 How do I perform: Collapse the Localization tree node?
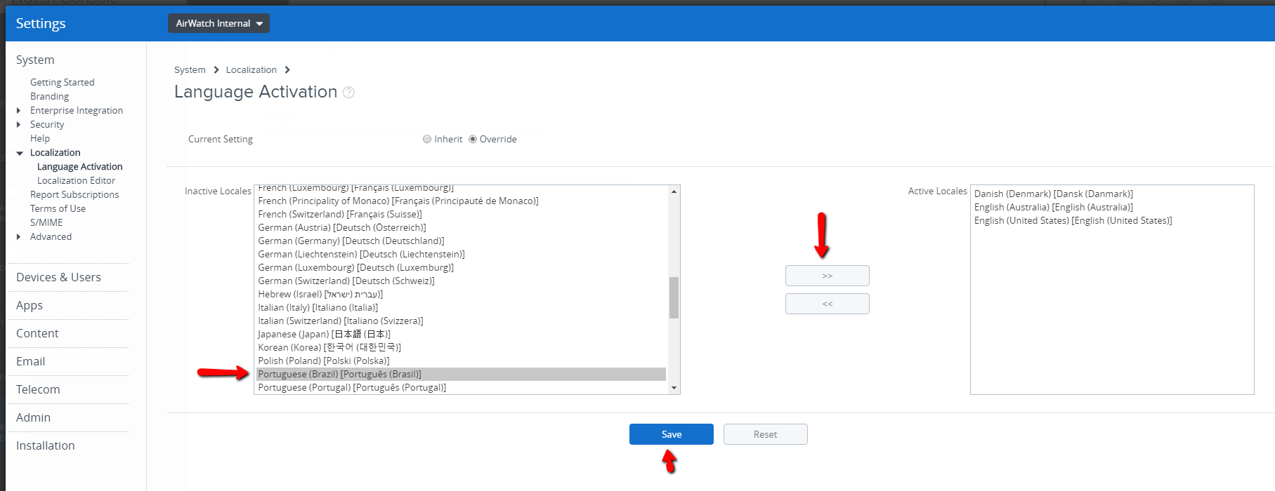pos(20,153)
